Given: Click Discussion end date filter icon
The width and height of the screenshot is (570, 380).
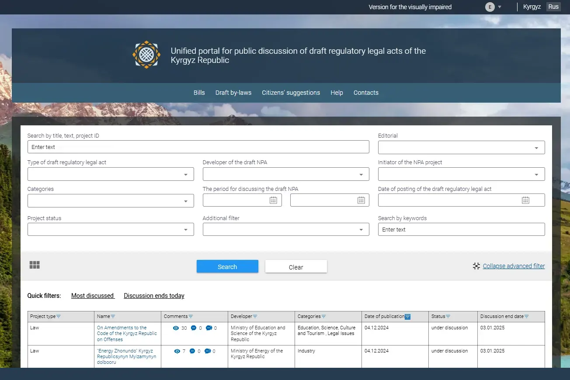Looking at the screenshot, I should click(526, 316).
